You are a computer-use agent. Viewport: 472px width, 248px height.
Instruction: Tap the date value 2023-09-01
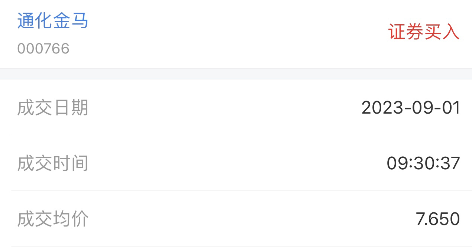click(411, 108)
